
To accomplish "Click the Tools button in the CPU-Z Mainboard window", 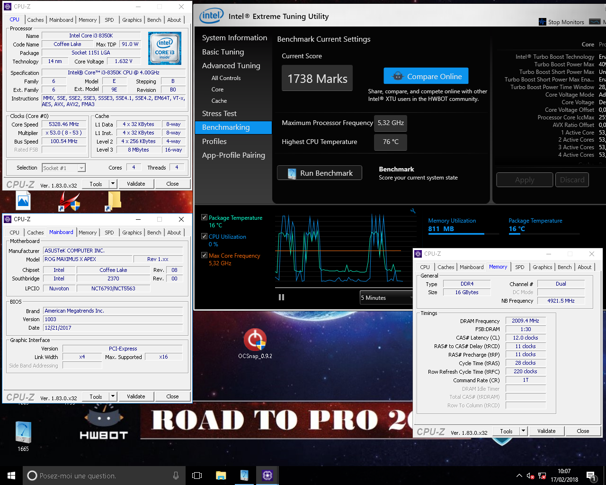I will [x=96, y=396].
